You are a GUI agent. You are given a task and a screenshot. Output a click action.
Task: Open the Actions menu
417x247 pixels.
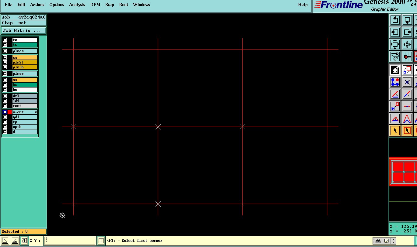37,5
